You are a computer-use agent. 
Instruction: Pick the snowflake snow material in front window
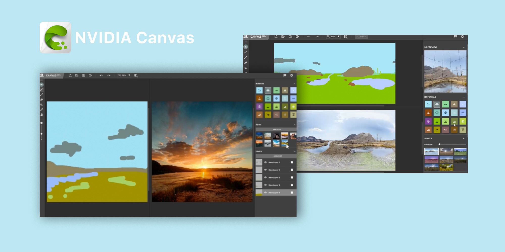(276, 98)
